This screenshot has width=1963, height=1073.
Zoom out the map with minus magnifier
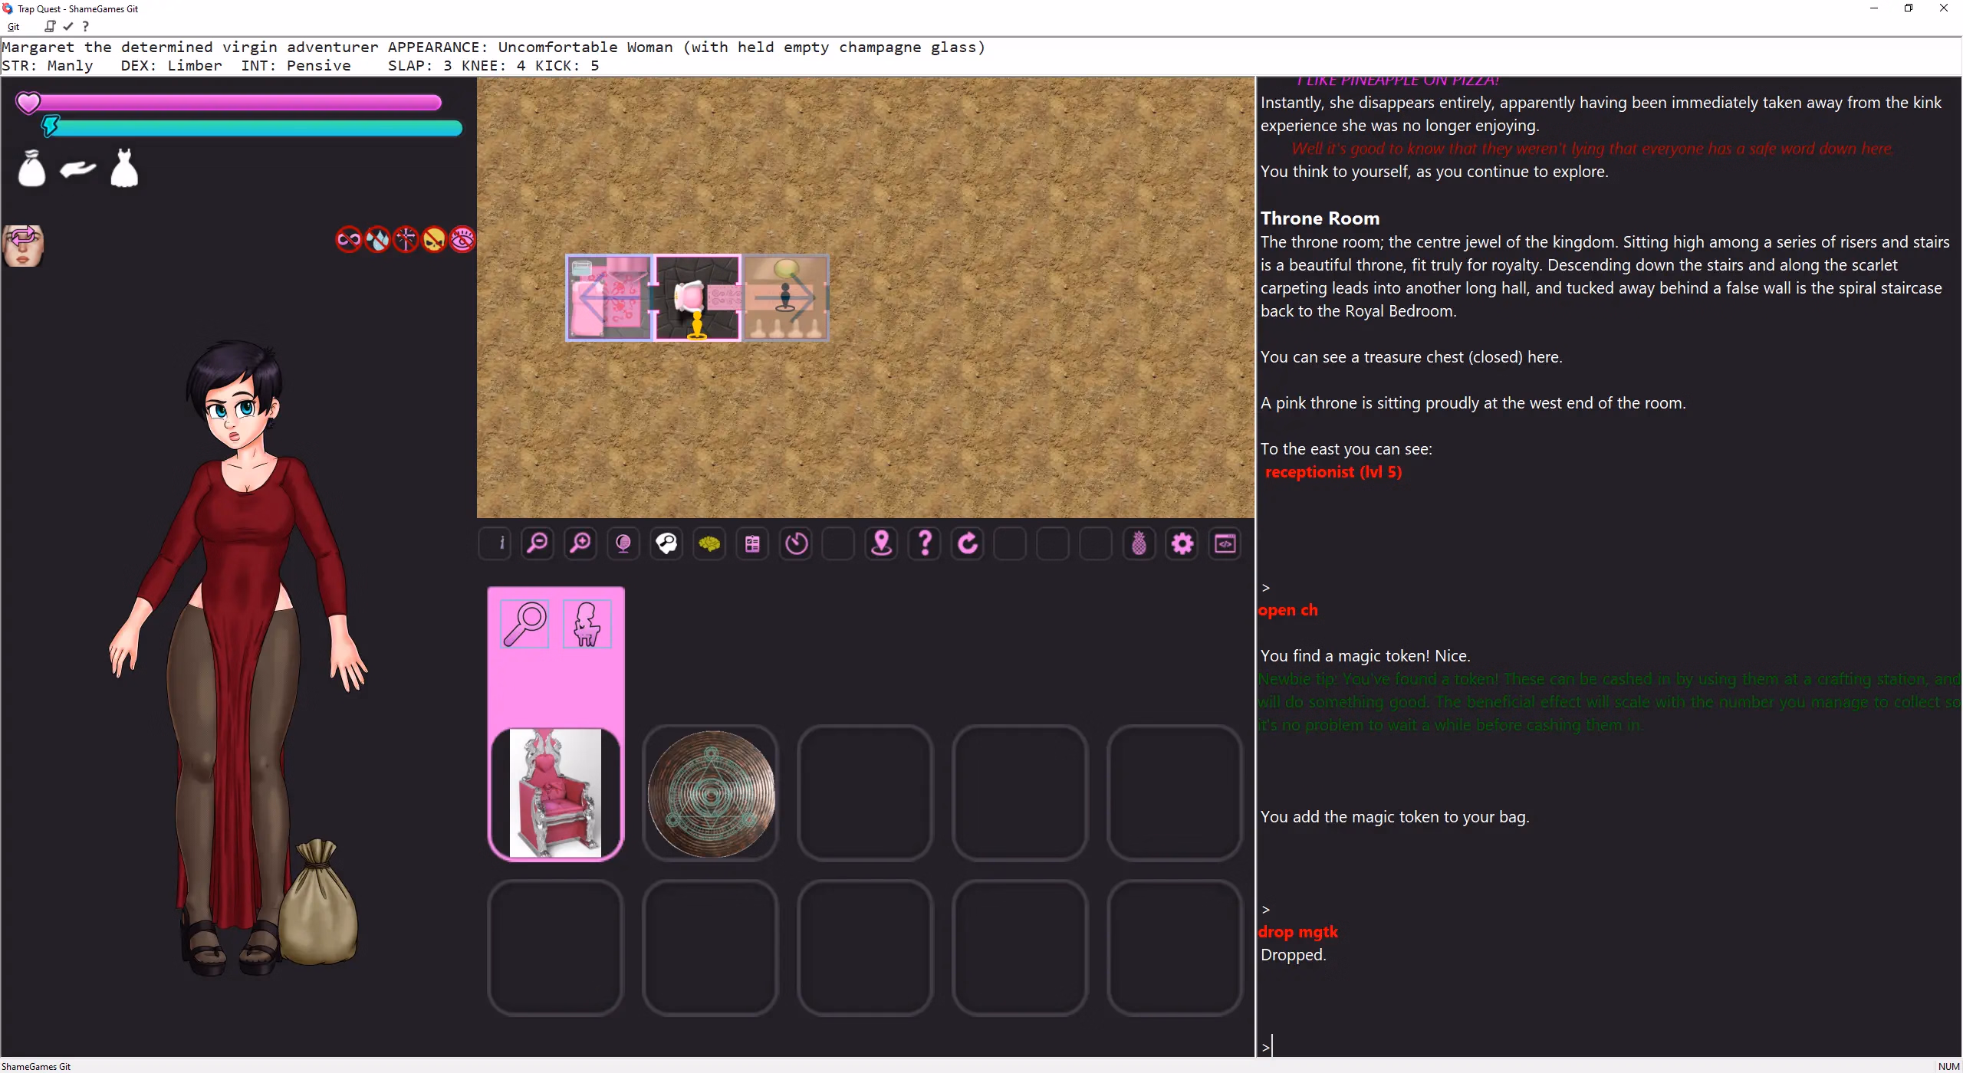(x=538, y=543)
